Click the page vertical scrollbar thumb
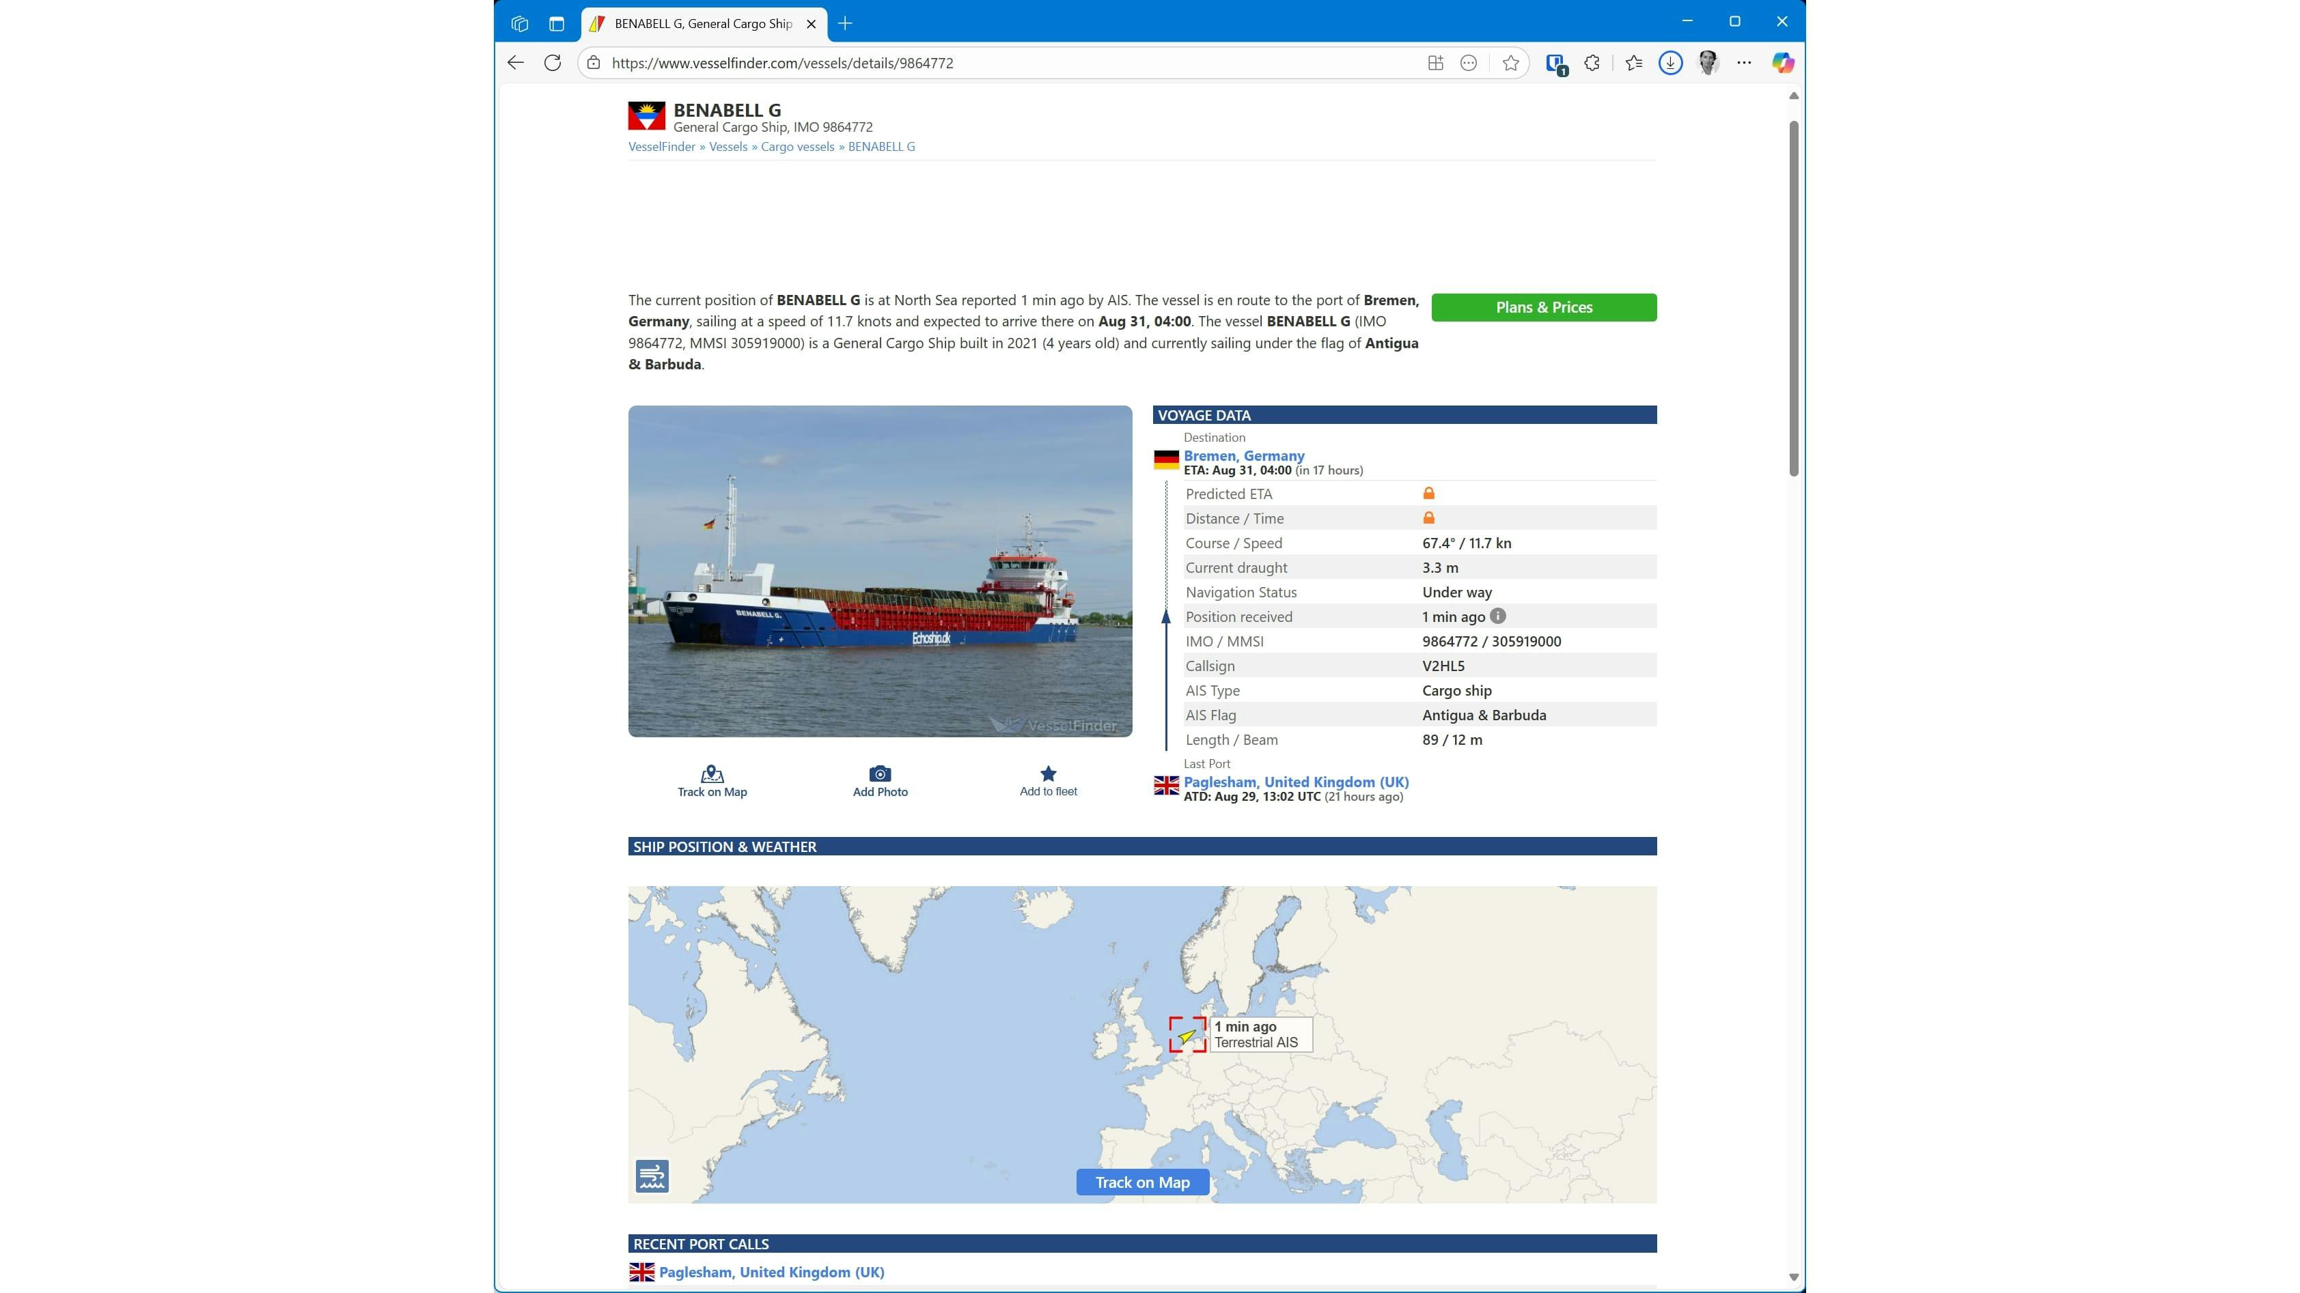This screenshot has height=1293, width=2300. tap(1793, 299)
